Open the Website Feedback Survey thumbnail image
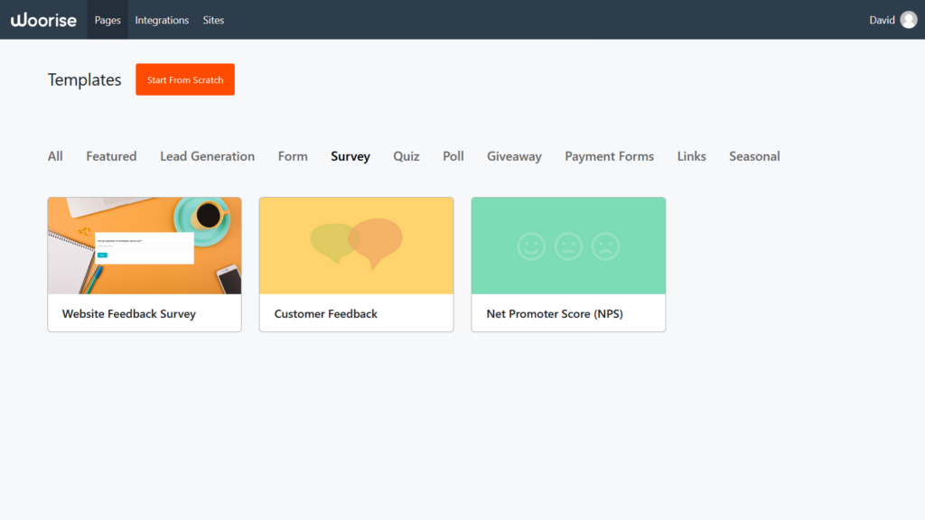Screen dimensions: 925x520 145,246
